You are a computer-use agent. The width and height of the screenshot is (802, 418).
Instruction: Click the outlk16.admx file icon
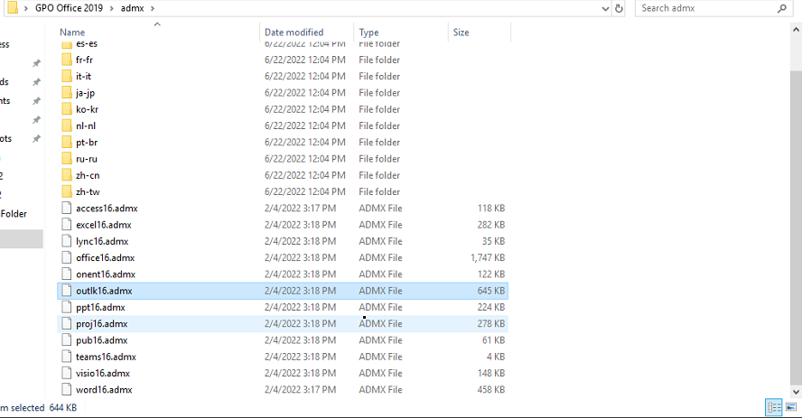(67, 290)
